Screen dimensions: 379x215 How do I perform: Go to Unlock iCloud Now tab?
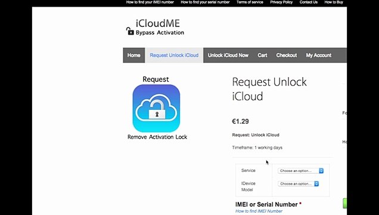228,55
